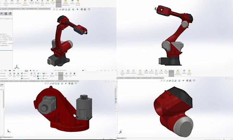Click Swept Cut in base part window

[x=24, y=73]
